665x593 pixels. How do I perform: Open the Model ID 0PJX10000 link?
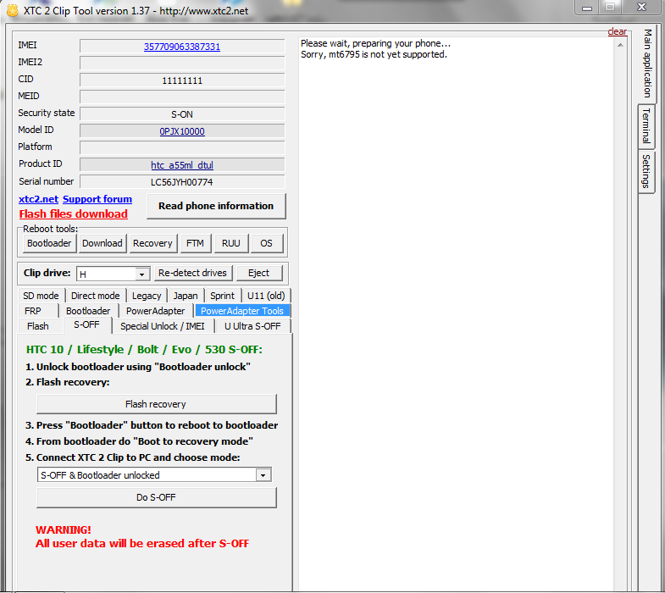(182, 131)
